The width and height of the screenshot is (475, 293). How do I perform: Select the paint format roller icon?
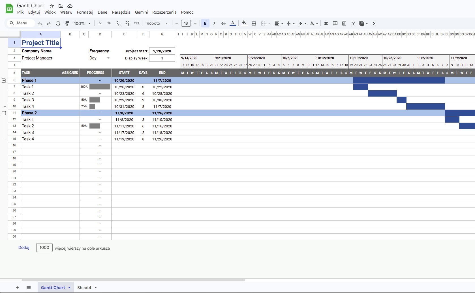[x=67, y=23]
